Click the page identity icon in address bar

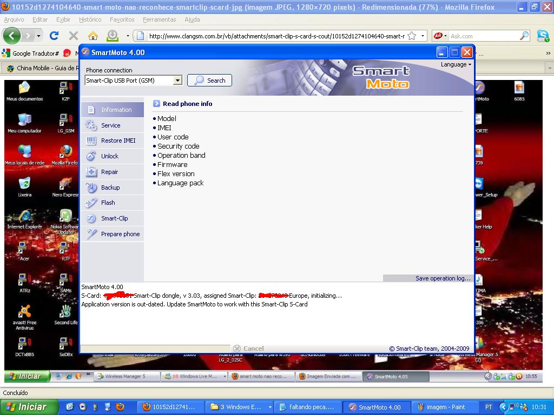(x=141, y=36)
